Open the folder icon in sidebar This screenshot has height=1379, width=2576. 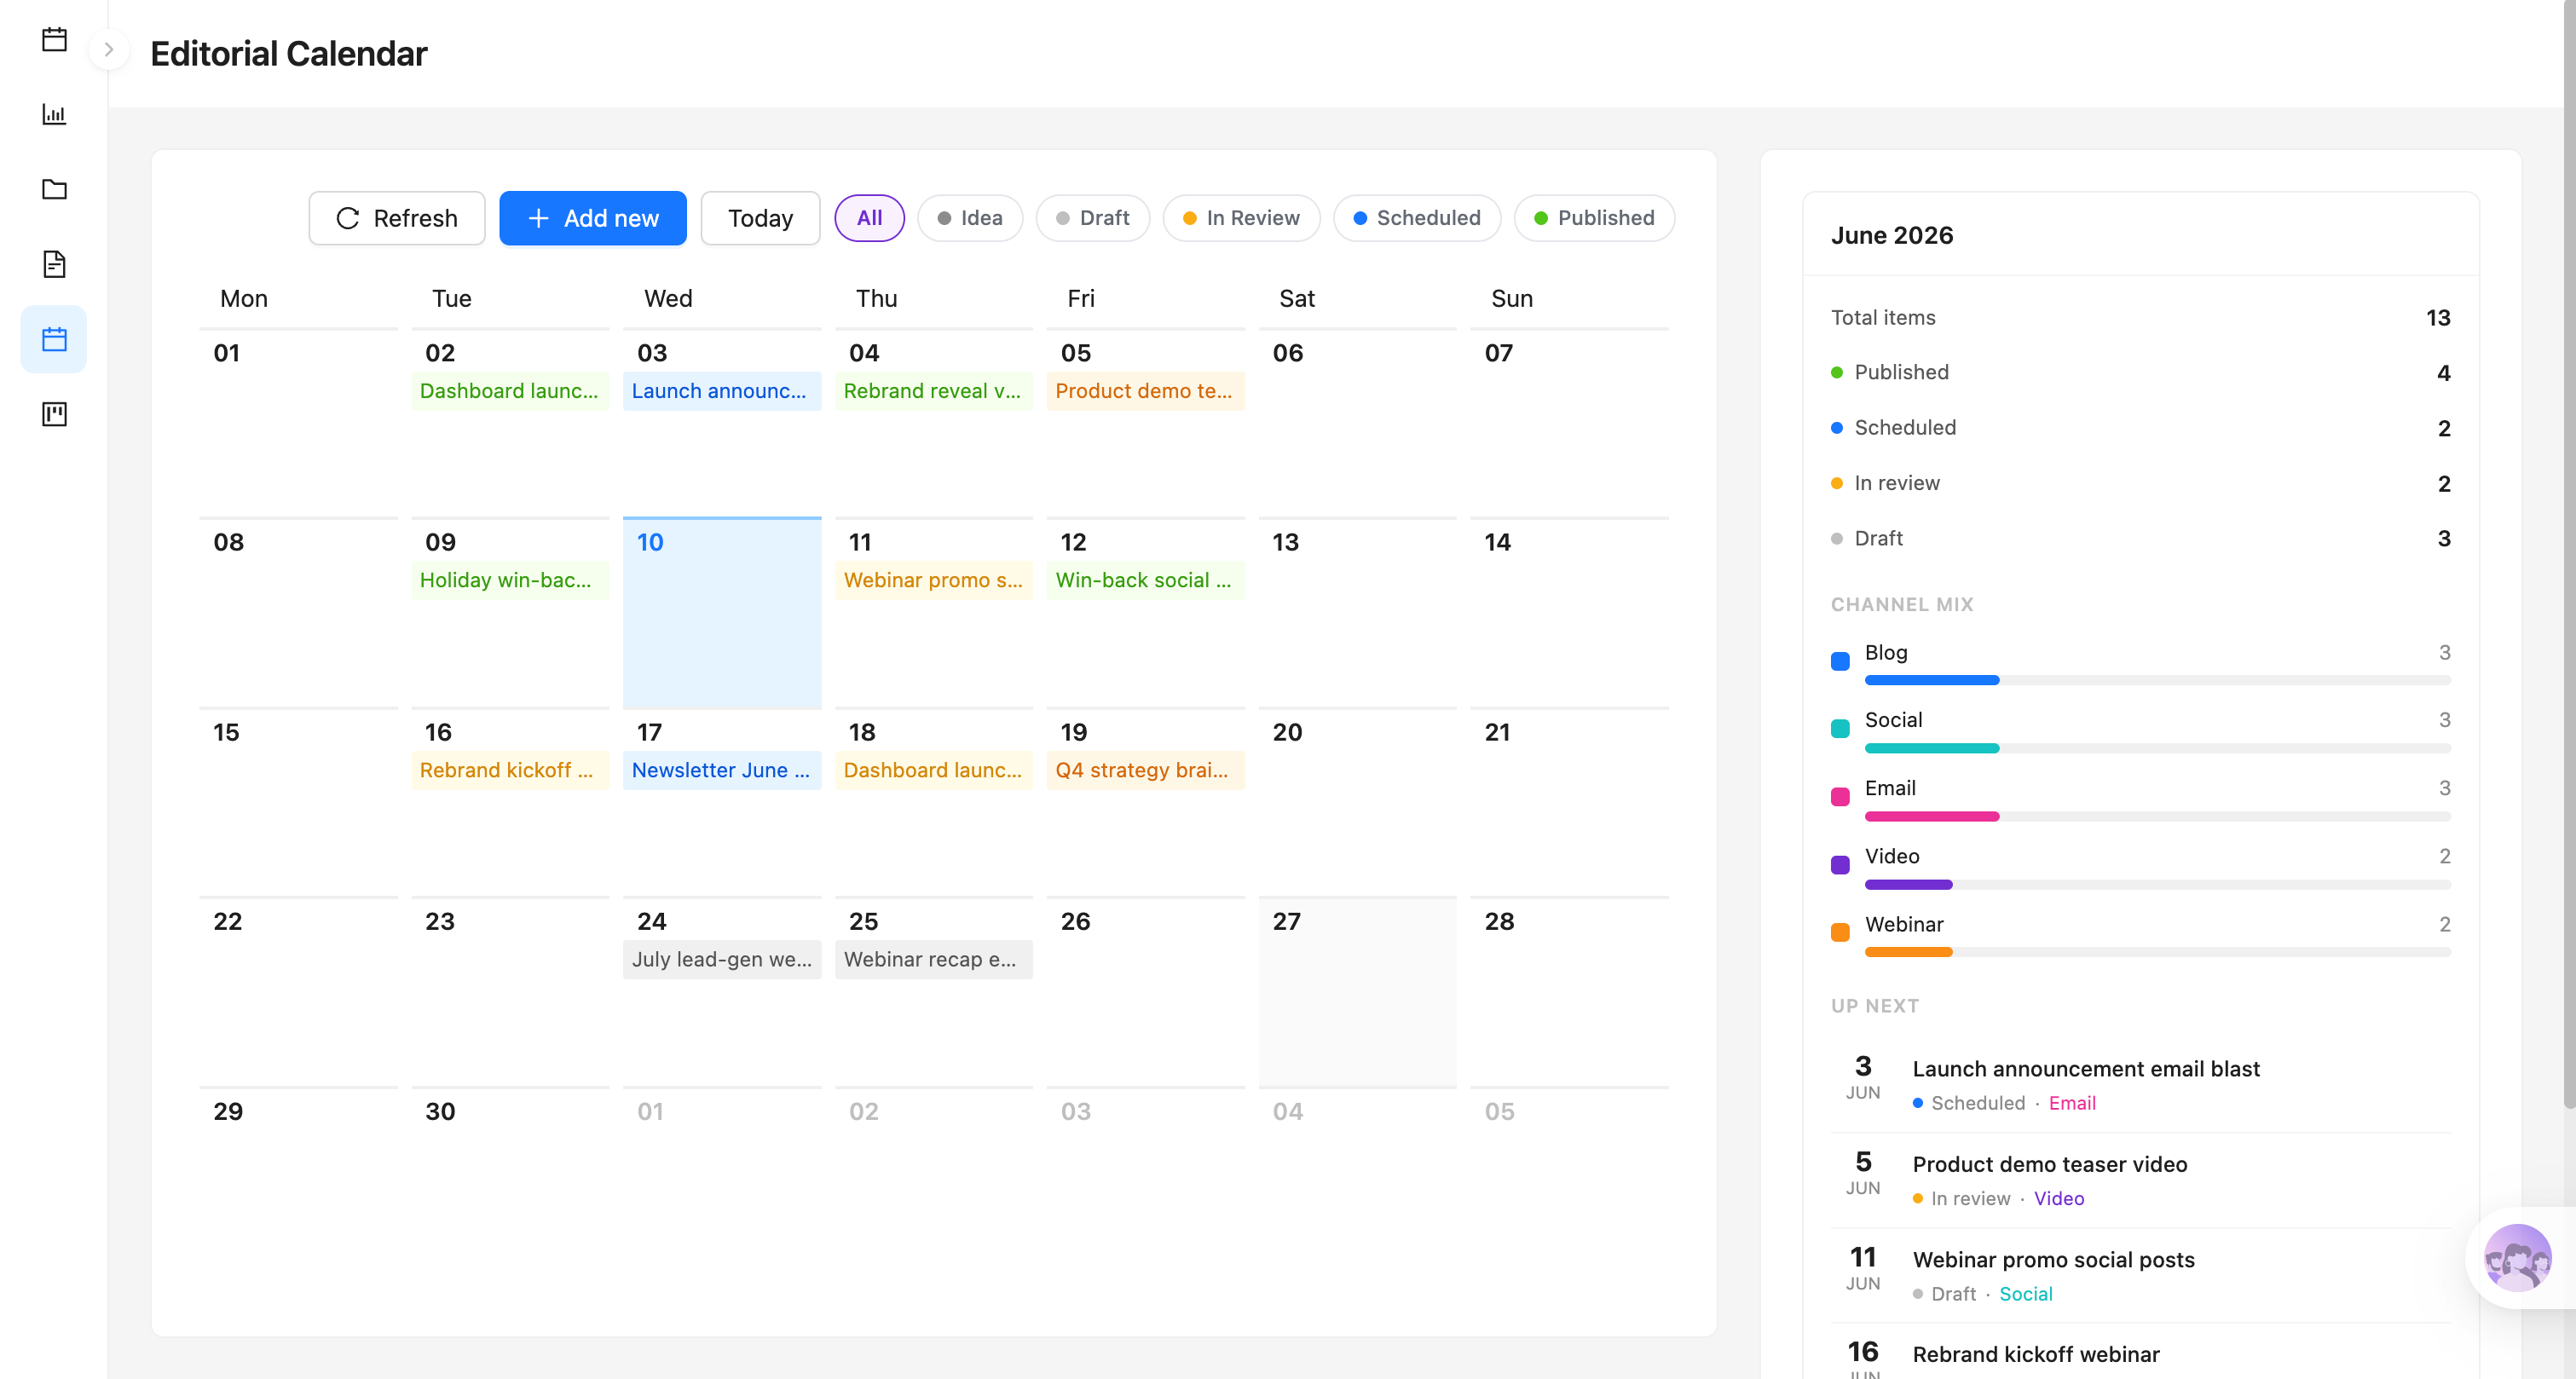tap(54, 189)
